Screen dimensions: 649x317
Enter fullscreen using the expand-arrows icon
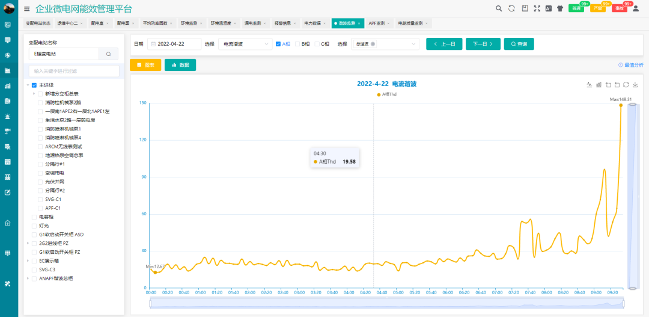coord(537,8)
